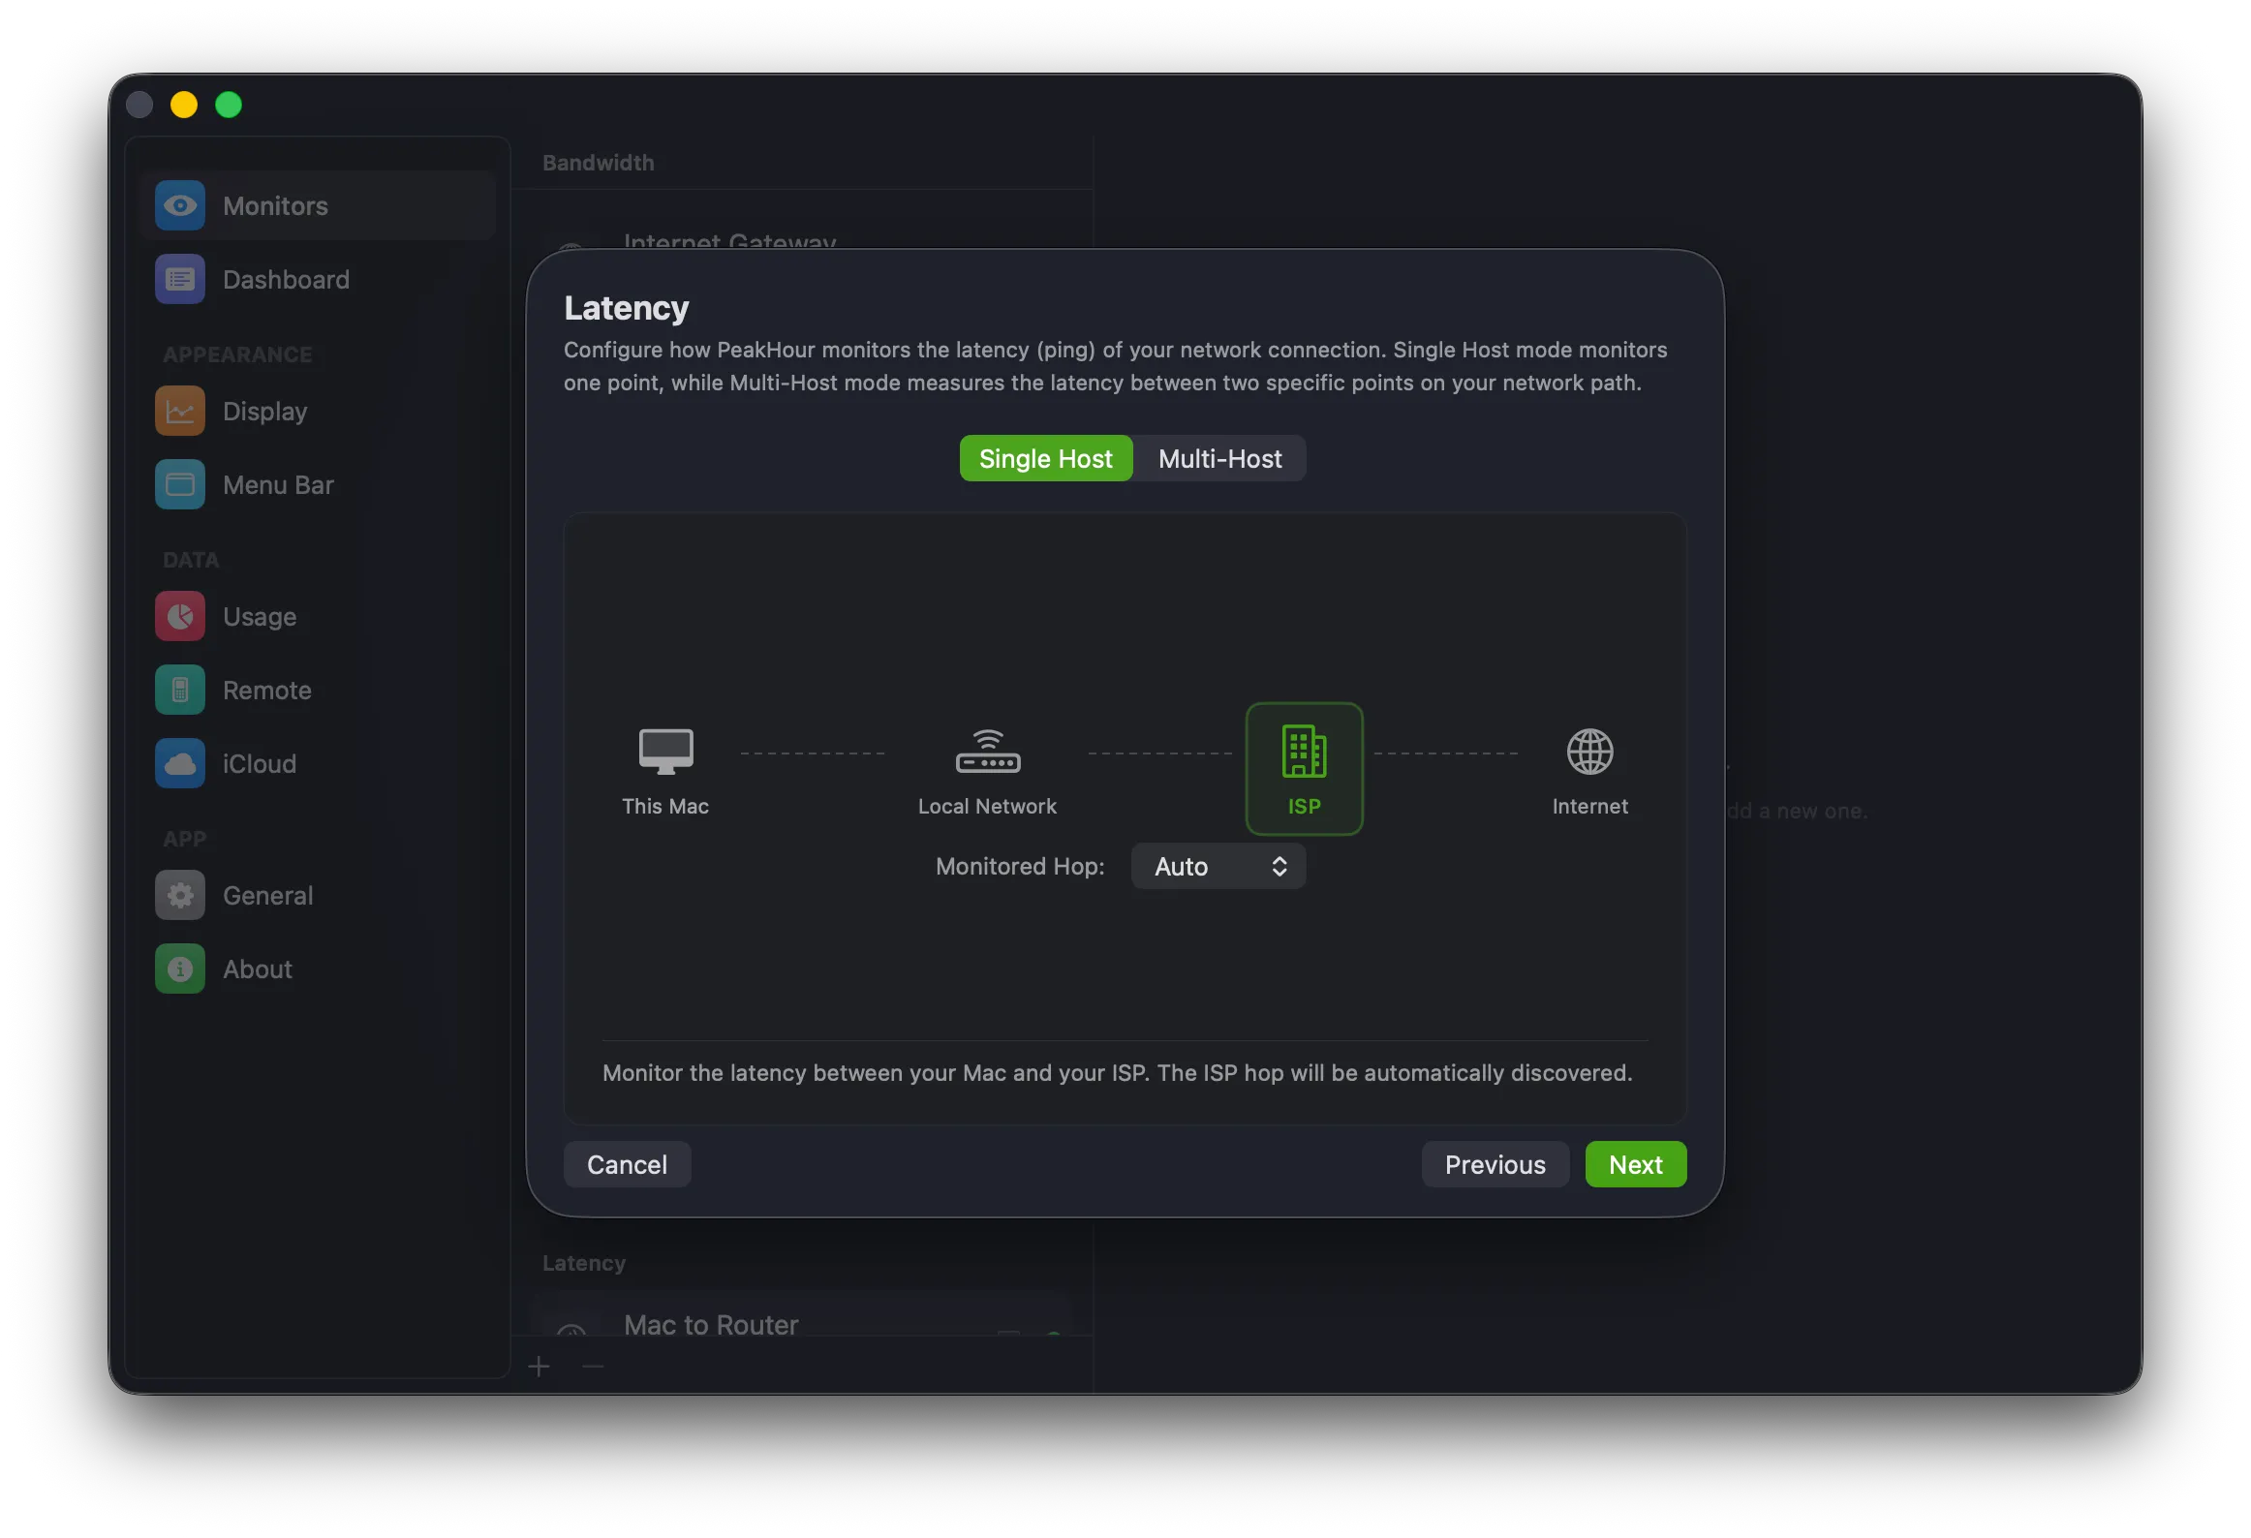Switch to Single Host mode
The height and width of the screenshot is (1538, 2251).
(x=1045, y=458)
